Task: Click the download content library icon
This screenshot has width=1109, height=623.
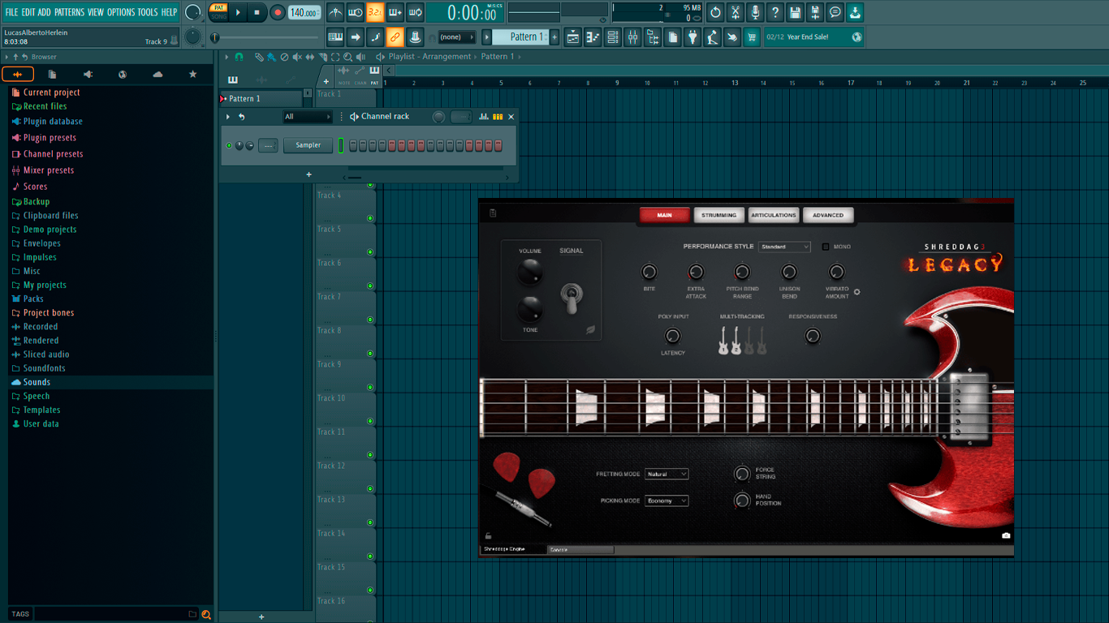Action: pos(855,12)
